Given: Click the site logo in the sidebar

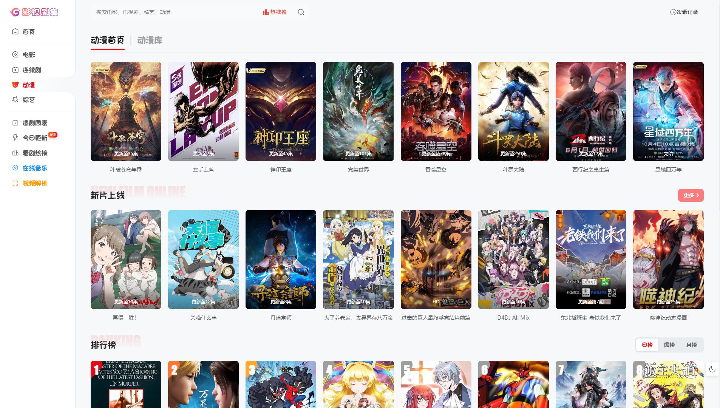Looking at the screenshot, I should (x=34, y=12).
